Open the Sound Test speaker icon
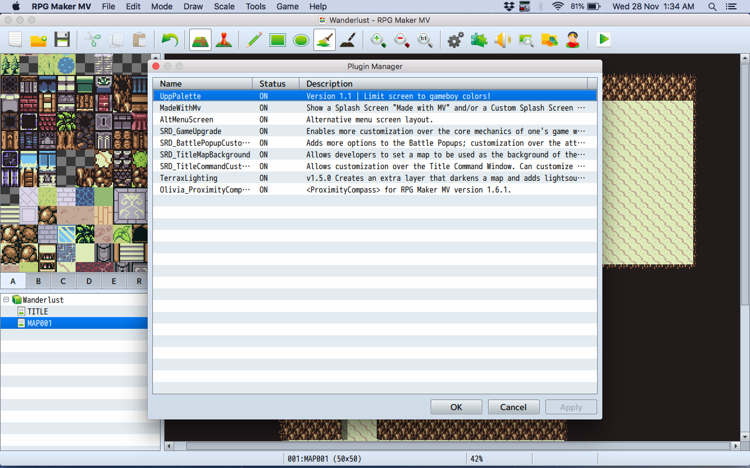 [x=503, y=40]
